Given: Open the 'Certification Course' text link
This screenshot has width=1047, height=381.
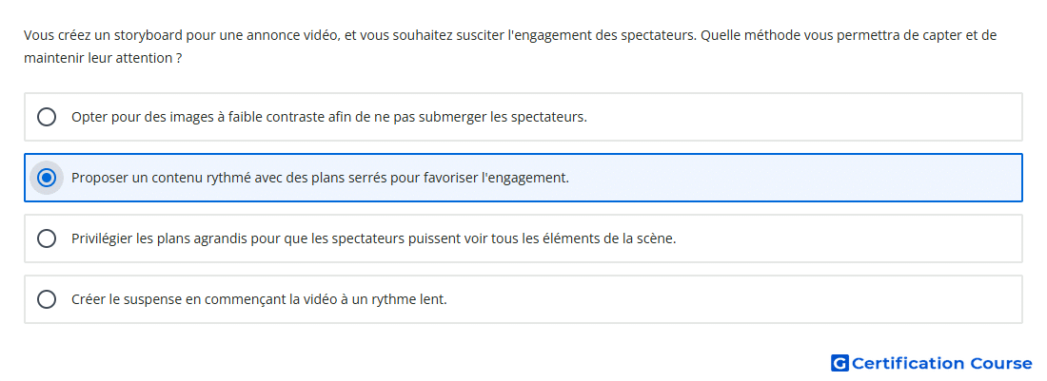Looking at the screenshot, I should point(941,363).
